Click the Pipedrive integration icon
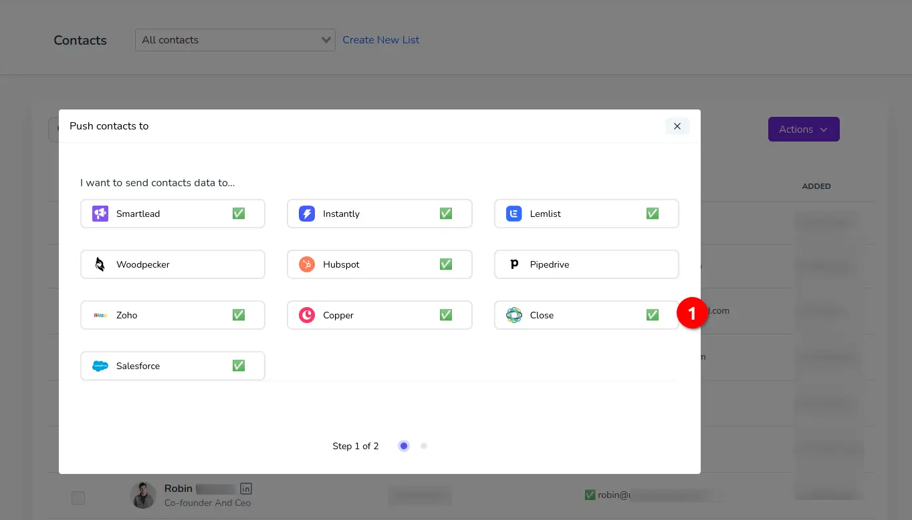Image resolution: width=912 pixels, height=520 pixels. point(513,264)
